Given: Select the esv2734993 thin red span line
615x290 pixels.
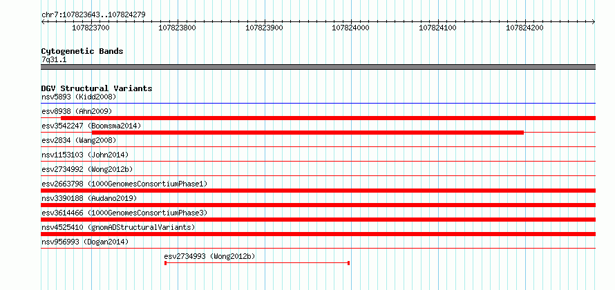Looking at the screenshot, I should pos(257,263).
